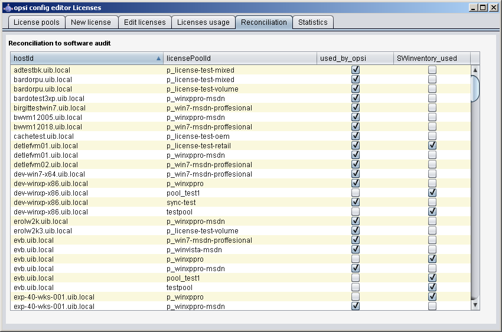Check SWinventory_used for adtestbk.uib.local
502x332 pixels.
click(x=432, y=70)
